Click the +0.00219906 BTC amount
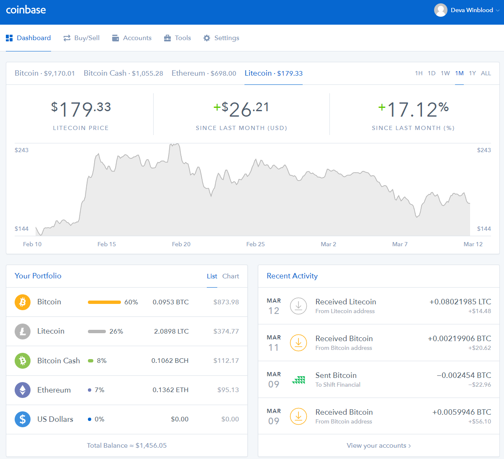Image resolution: width=504 pixels, height=459 pixels. point(460,339)
